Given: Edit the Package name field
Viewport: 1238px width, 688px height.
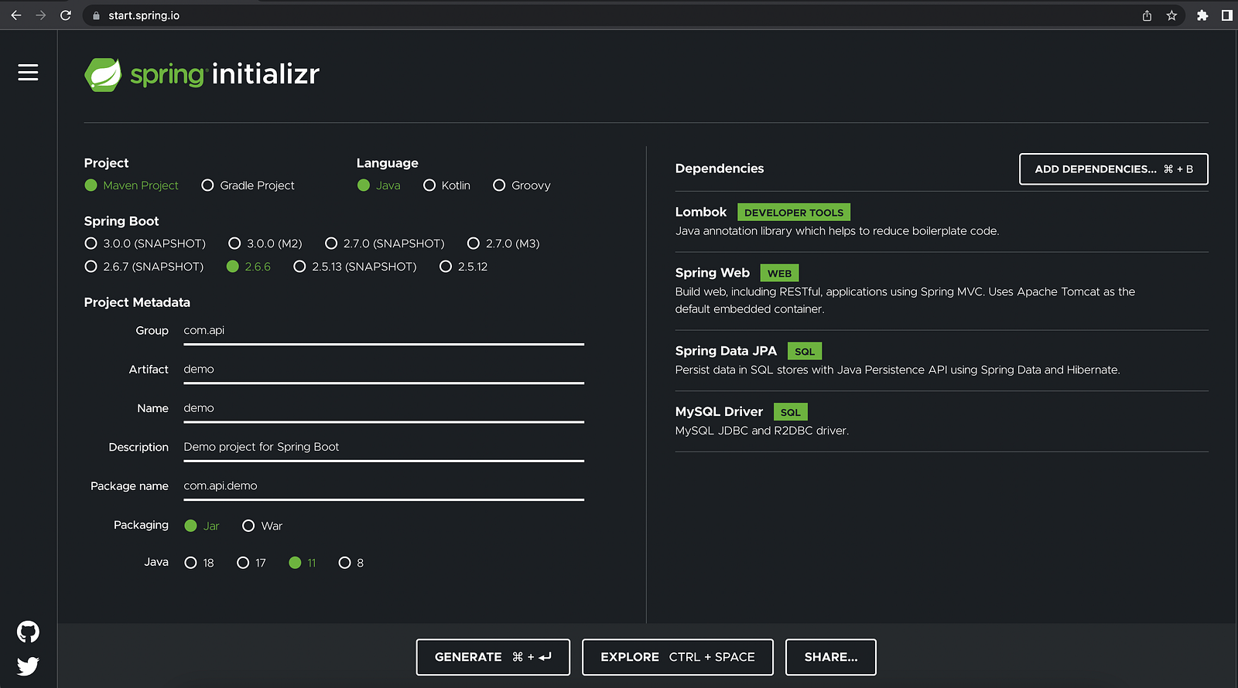Looking at the screenshot, I should [384, 486].
